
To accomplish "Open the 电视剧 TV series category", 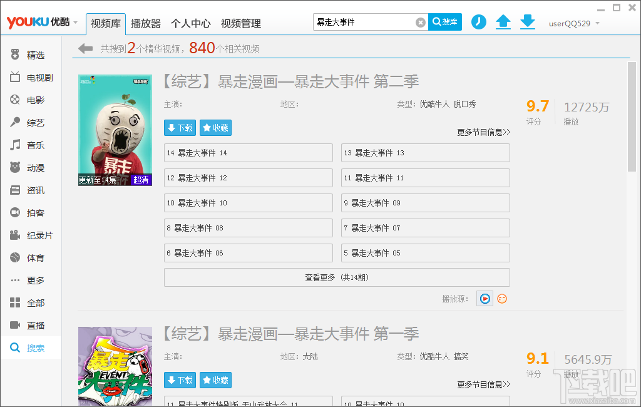I will point(31,77).
